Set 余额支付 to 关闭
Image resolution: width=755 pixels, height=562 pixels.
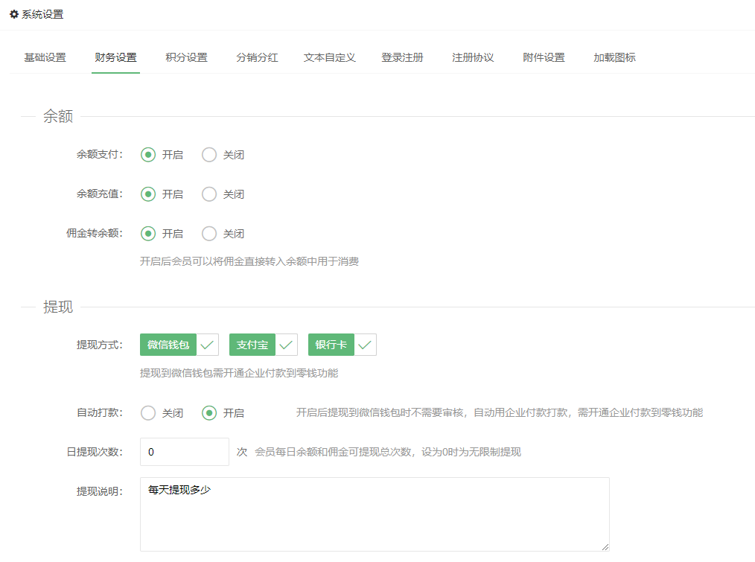click(x=210, y=155)
